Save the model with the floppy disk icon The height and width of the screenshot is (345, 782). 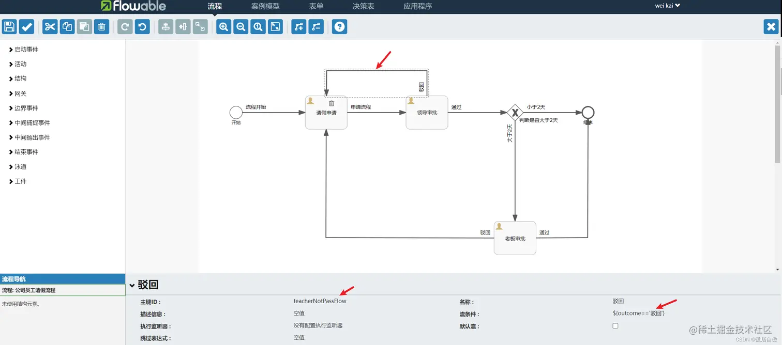click(10, 27)
